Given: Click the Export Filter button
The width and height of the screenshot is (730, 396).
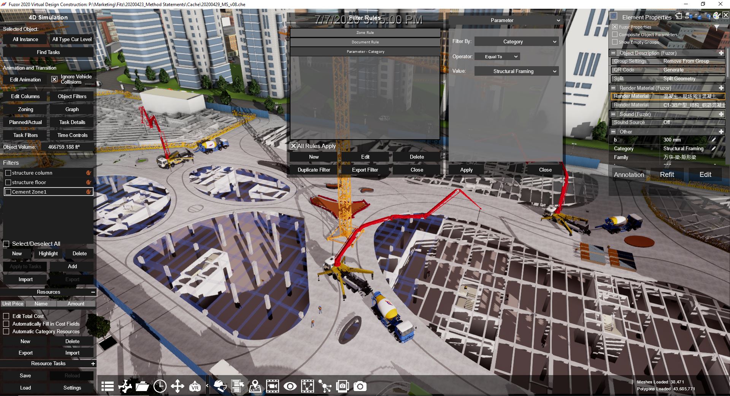Looking at the screenshot, I should [x=365, y=170].
